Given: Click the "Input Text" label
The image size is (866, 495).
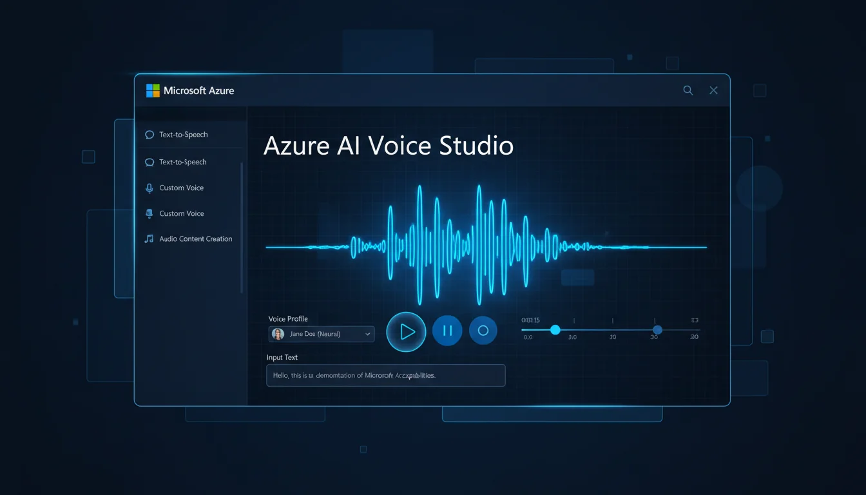Looking at the screenshot, I should pyautogui.click(x=282, y=357).
